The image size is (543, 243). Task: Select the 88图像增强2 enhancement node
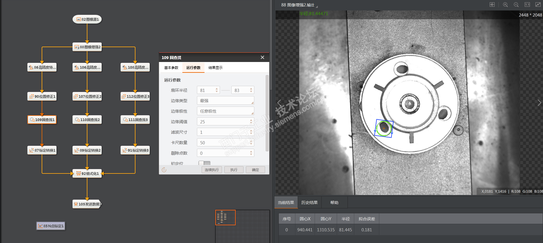pos(87,47)
